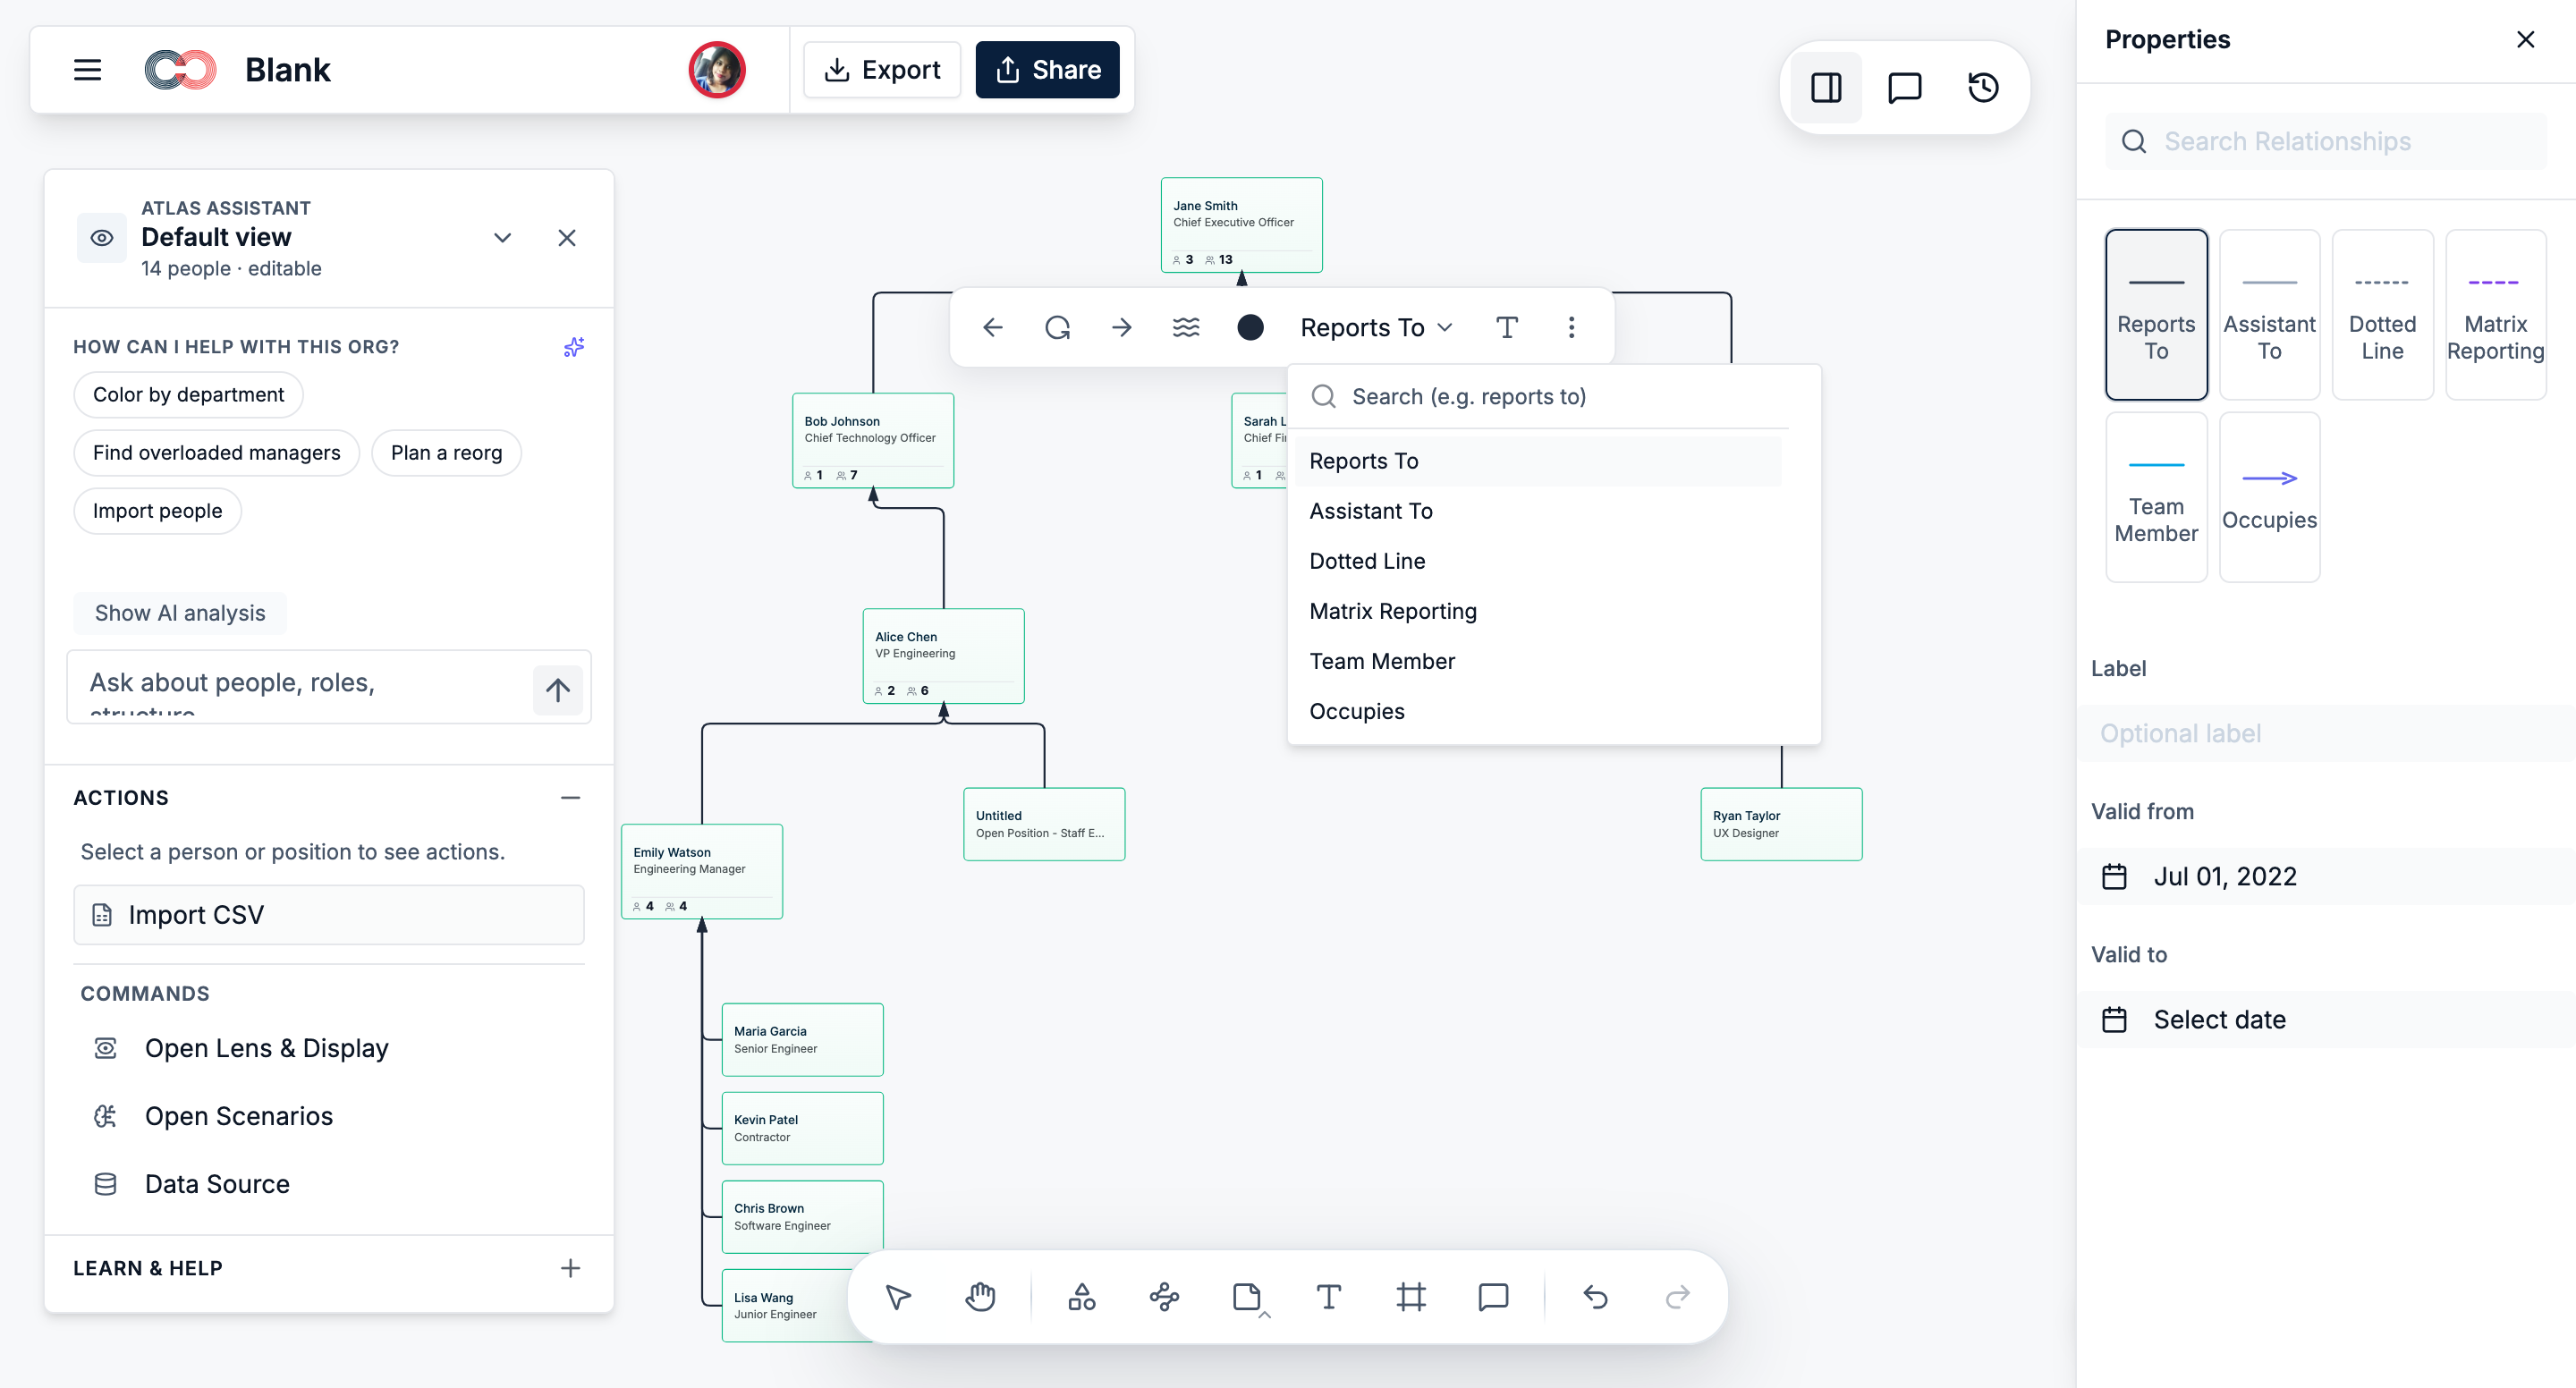Screen dimensions: 2576x1388
Task: Select the comment tool in bottom toolbar
Action: [1493, 1297]
